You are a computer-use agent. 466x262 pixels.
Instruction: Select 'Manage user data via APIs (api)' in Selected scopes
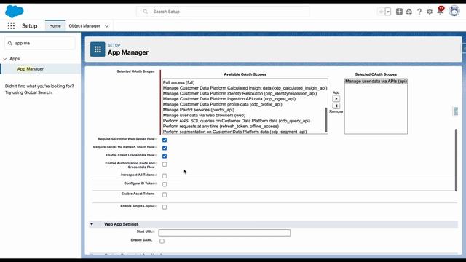click(x=376, y=81)
